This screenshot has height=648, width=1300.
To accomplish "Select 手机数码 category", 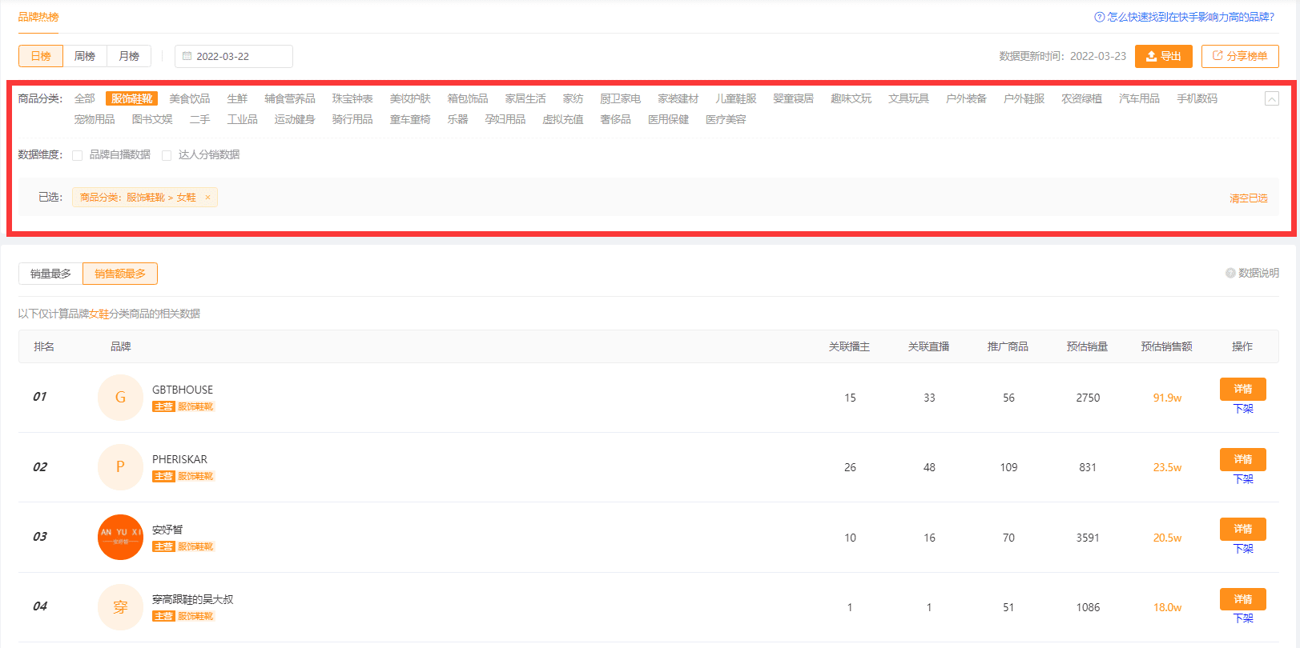I will [x=1197, y=98].
